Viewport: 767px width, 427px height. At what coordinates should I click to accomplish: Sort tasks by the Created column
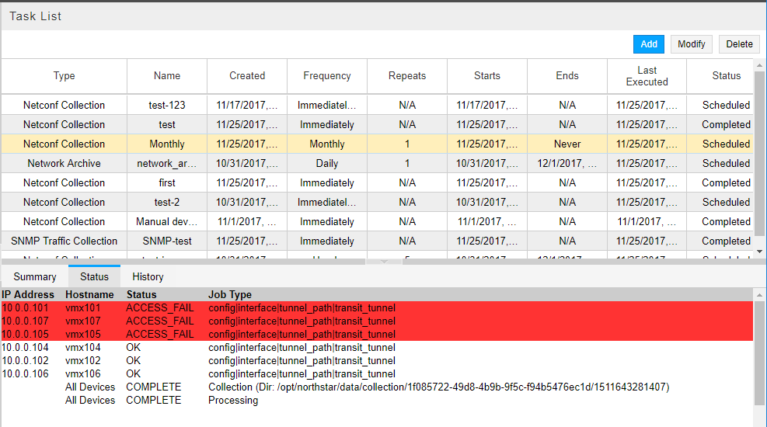coord(247,76)
